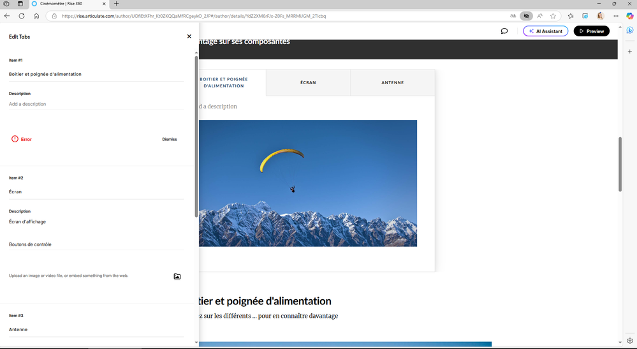Click the 'Item #3' label
This screenshot has height=349, width=637.
tap(16, 316)
